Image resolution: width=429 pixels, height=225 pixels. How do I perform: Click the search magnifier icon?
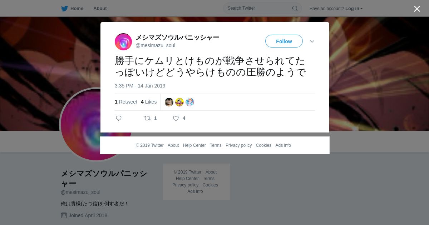[x=295, y=8]
